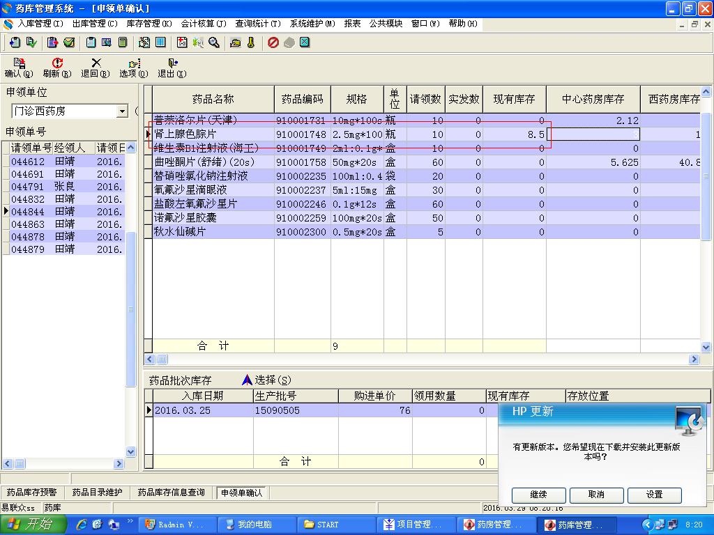Open the 库存管理(K) menu
714x535 pixels.
click(149, 24)
